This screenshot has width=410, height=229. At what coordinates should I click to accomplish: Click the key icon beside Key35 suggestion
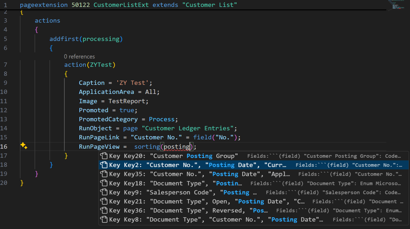click(104, 174)
